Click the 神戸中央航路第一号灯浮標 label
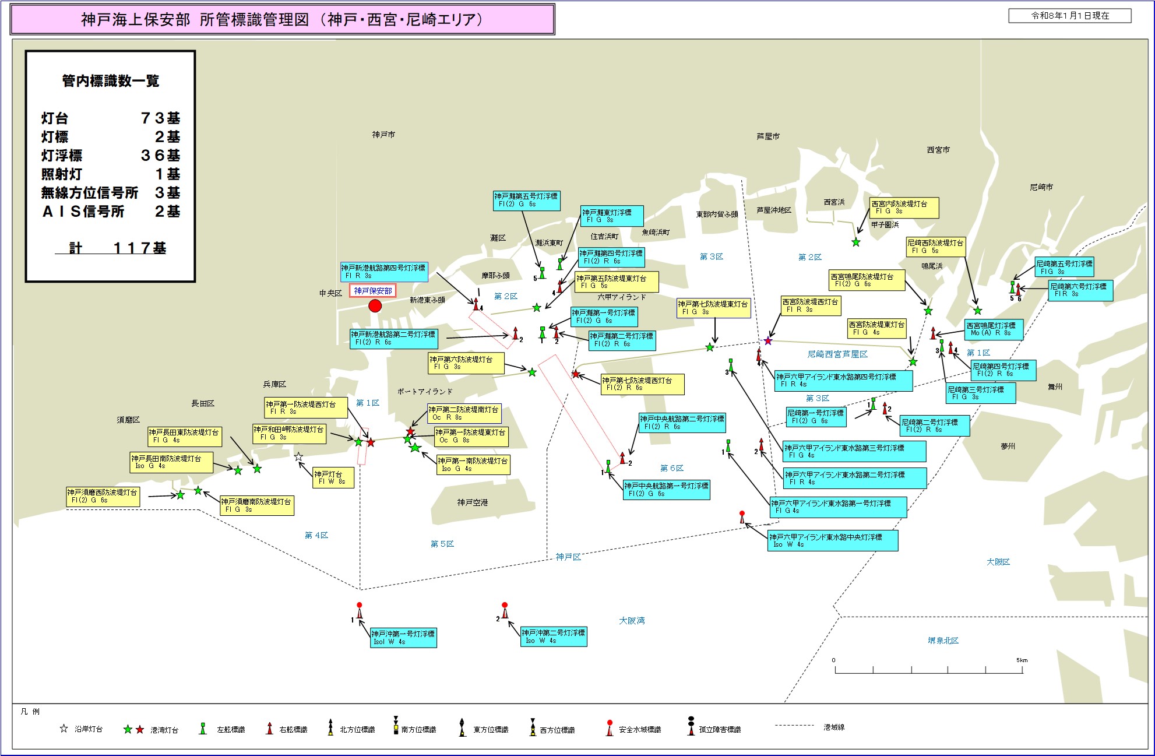The height and width of the screenshot is (756, 1155). click(x=666, y=490)
